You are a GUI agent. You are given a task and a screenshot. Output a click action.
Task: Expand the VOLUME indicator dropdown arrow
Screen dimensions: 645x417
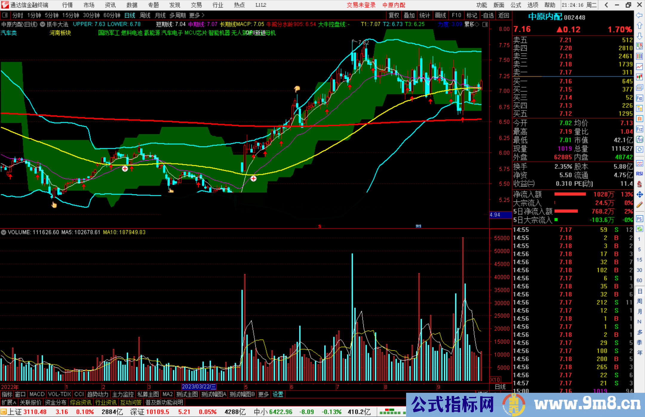click(4, 232)
